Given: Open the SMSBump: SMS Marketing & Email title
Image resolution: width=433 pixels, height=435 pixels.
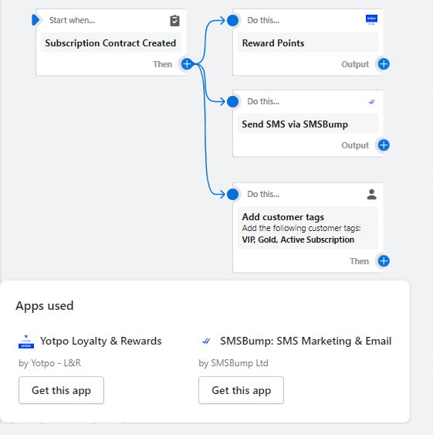Looking at the screenshot, I should click(x=306, y=341).
